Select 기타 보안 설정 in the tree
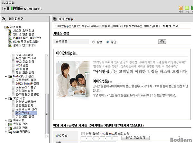This screenshot has width=193, height=143. (25, 116)
